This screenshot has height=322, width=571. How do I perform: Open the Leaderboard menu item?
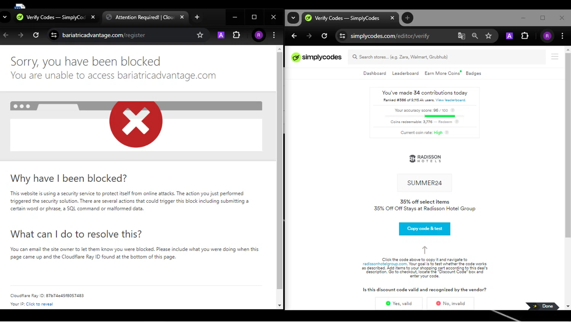pos(405,73)
